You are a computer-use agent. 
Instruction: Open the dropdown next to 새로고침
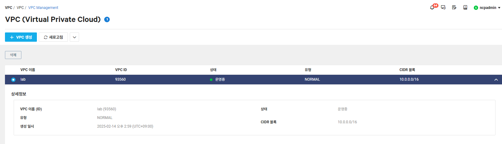[x=74, y=37]
